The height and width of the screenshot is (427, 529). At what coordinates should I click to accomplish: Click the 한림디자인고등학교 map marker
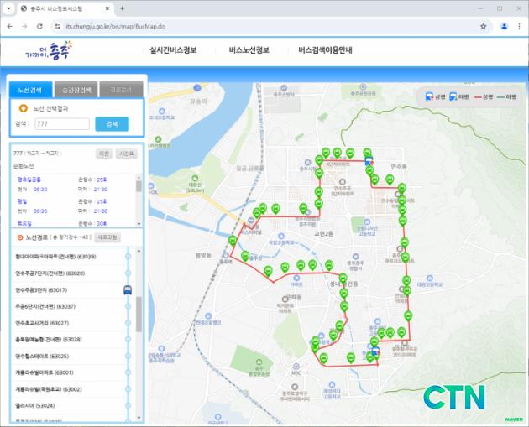pos(367,221)
